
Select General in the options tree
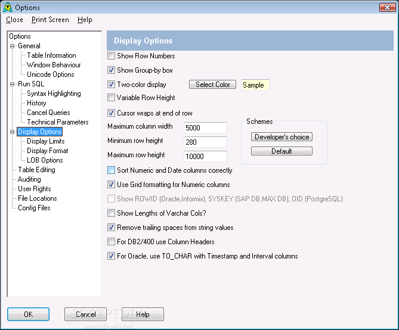click(29, 46)
